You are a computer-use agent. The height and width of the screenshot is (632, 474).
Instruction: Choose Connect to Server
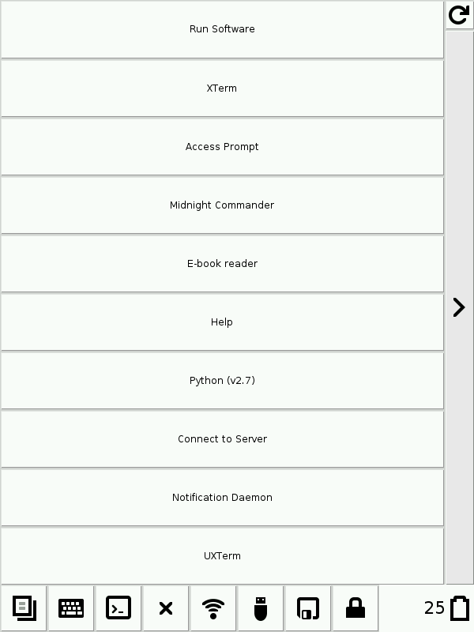click(222, 439)
